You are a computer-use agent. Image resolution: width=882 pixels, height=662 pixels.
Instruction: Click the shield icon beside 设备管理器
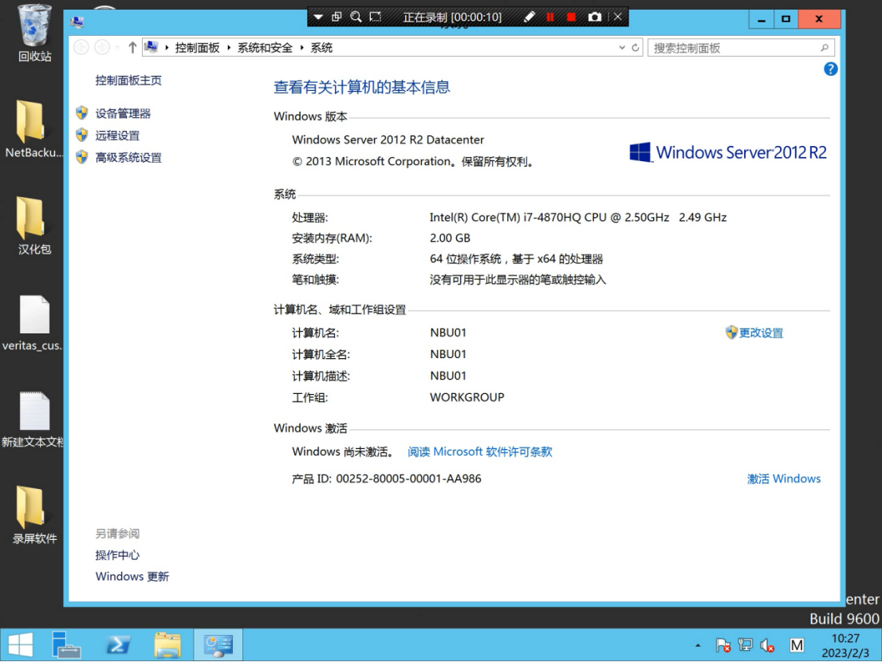pos(82,113)
